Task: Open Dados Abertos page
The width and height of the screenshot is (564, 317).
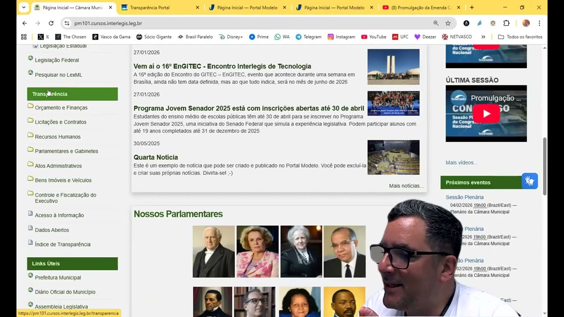Action: 52,230
